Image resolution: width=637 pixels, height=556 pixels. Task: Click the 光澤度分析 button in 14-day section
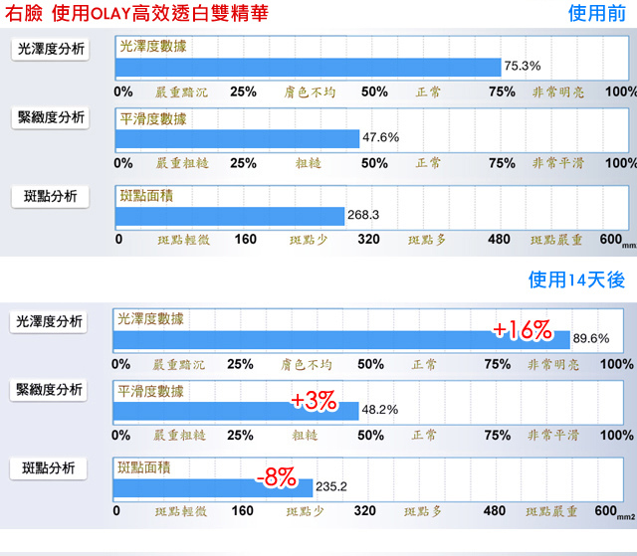pos(49,322)
